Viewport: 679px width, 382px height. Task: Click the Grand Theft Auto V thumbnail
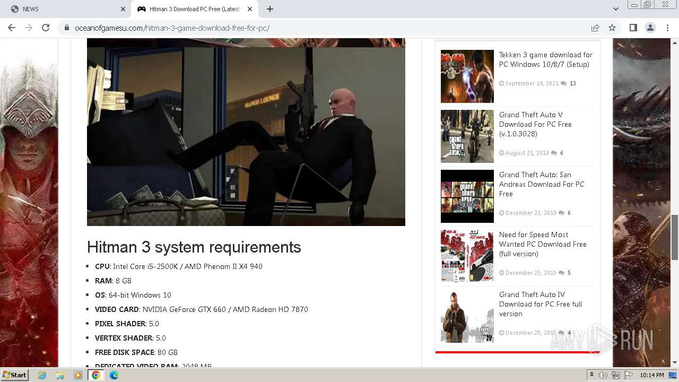(x=467, y=136)
